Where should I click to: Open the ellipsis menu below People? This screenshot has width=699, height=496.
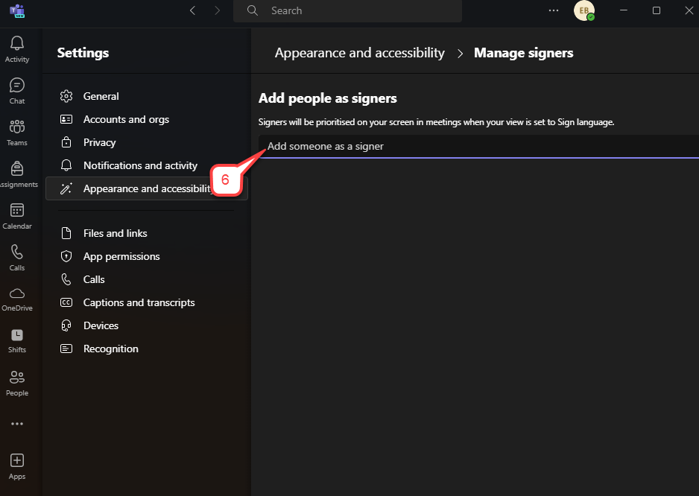pyautogui.click(x=16, y=422)
